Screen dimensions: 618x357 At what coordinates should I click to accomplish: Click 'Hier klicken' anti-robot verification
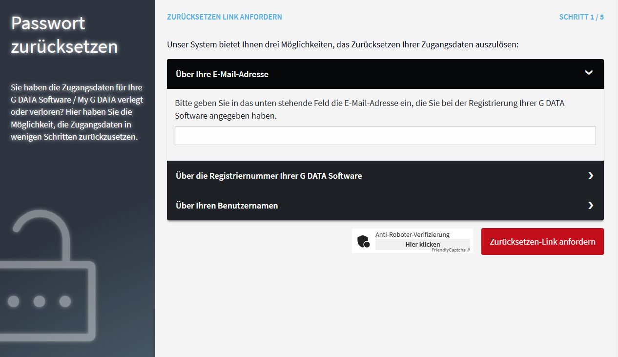pos(422,244)
